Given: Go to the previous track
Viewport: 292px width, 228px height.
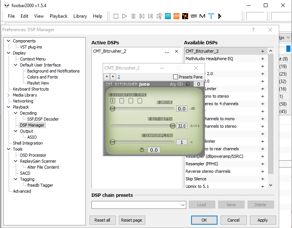Looking at the screenshot, I should click(142, 16).
